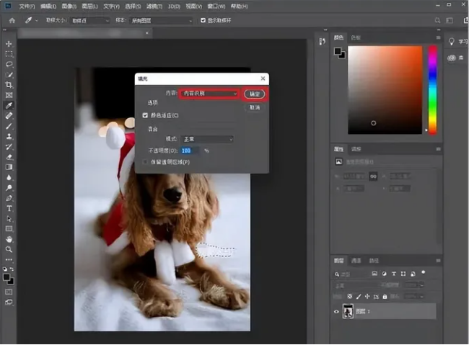Hide the 图层 1 layer with eye icon
Viewport: 469px width, 345px height.
[x=336, y=311]
